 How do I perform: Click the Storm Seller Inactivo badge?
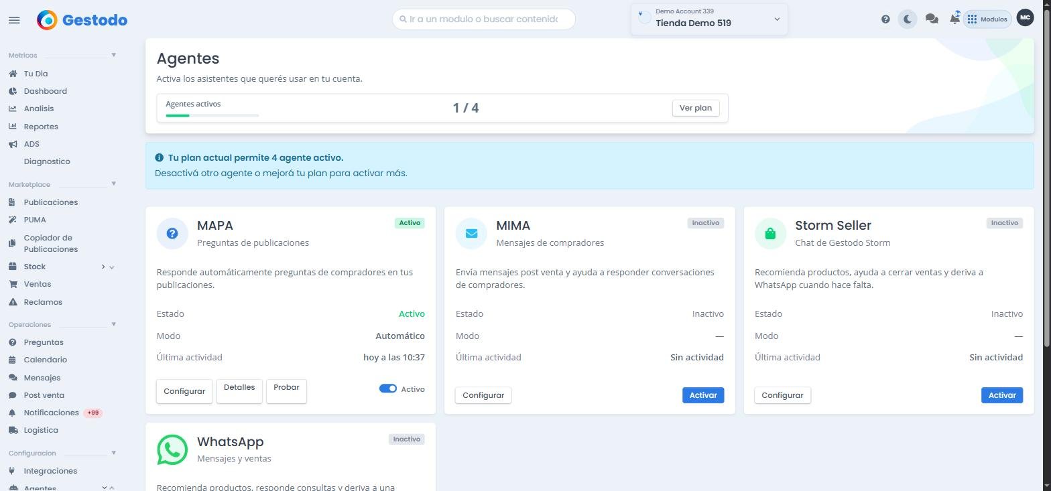tap(1005, 223)
